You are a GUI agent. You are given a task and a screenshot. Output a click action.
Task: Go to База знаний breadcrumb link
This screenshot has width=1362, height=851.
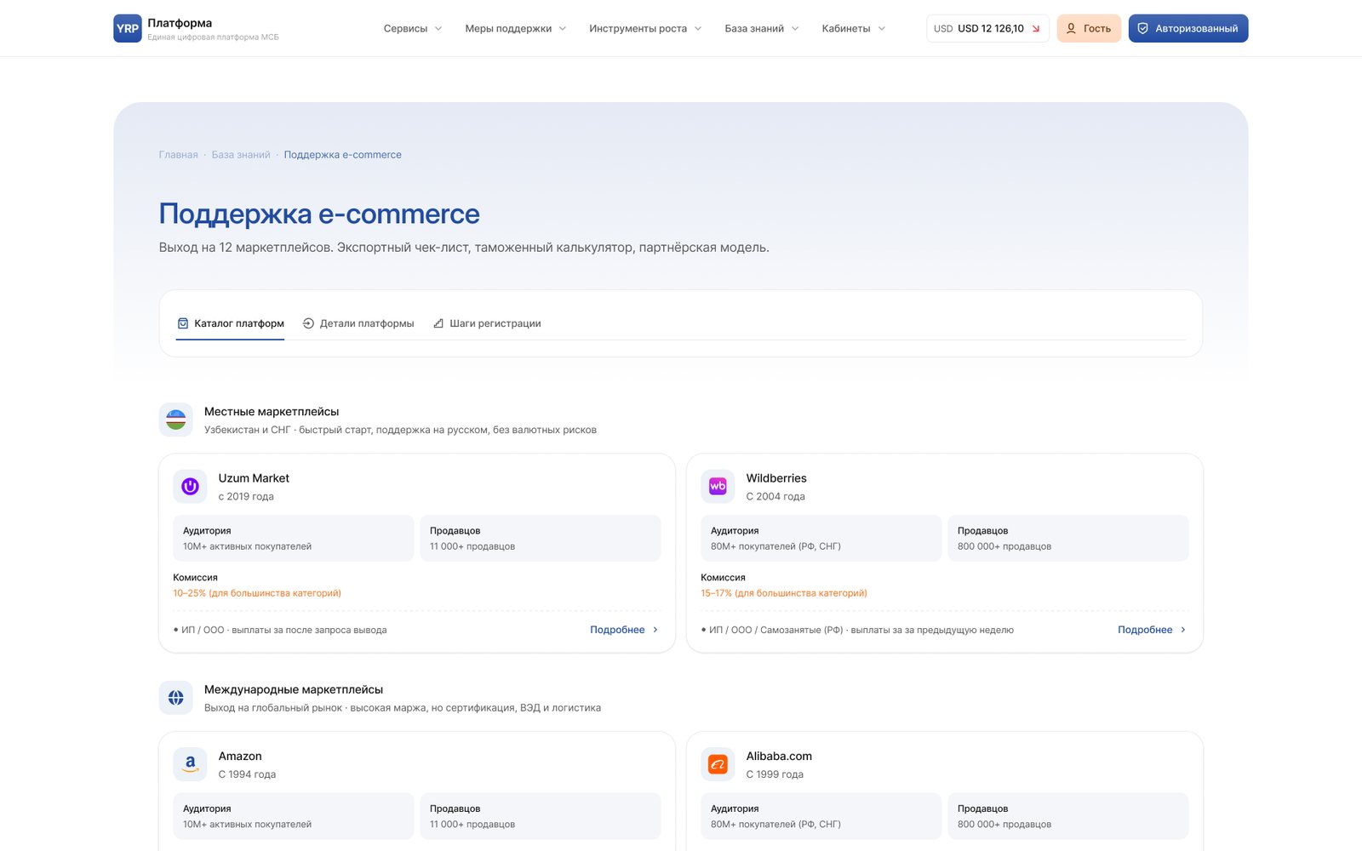click(x=241, y=155)
